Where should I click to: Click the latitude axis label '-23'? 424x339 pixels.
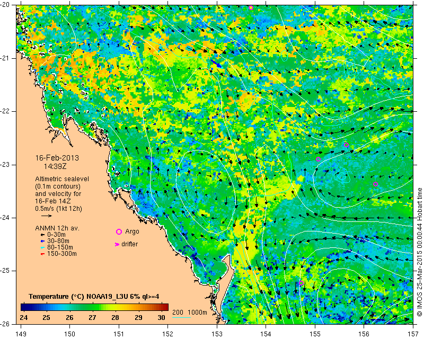click(x=5, y=165)
